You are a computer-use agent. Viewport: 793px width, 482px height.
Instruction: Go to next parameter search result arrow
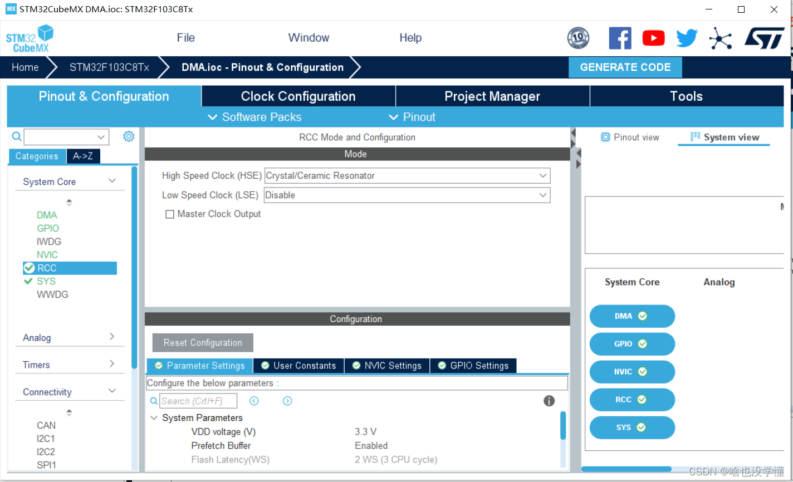pos(287,401)
